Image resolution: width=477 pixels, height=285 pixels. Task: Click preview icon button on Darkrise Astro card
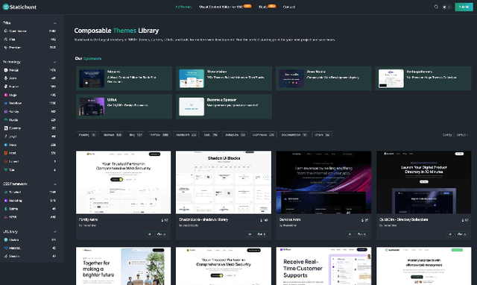click(x=350, y=234)
